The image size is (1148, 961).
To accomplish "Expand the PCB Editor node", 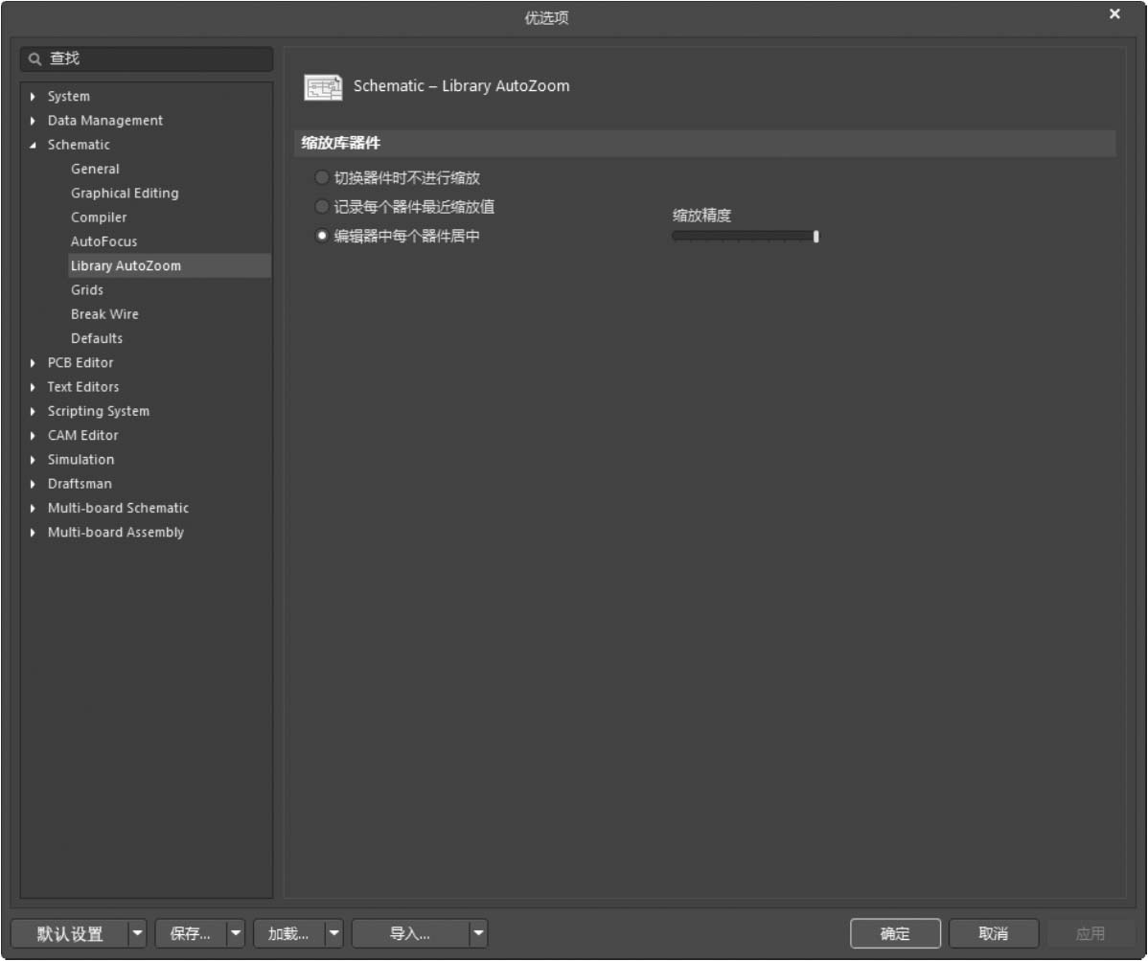I will point(33,363).
